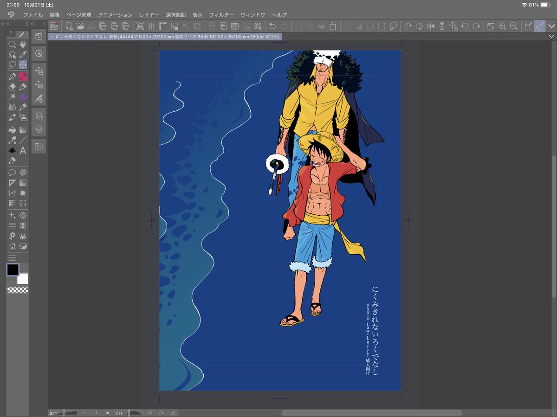The height and width of the screenshot is (417, 557).
Task: Toggle the ruler display icon
Action: (x=163, y=26)
